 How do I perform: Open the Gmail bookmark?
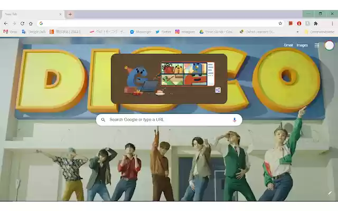pyautogui.click(x=10, y=32)
